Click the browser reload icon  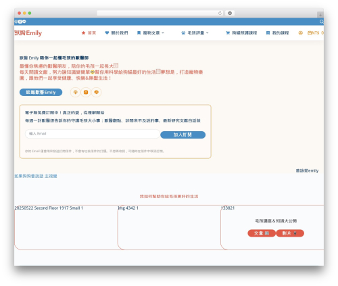click(220, 13)
